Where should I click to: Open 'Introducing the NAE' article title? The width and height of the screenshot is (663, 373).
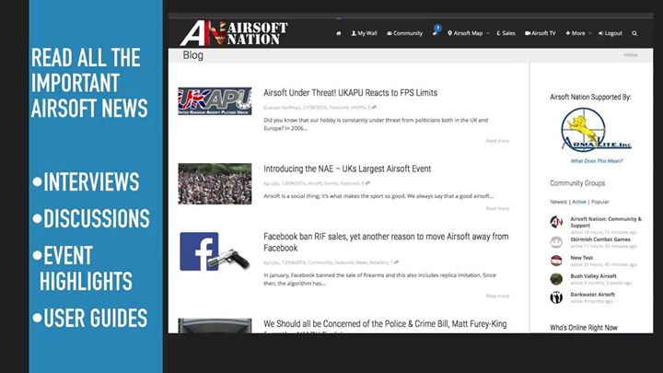(347, 169)
